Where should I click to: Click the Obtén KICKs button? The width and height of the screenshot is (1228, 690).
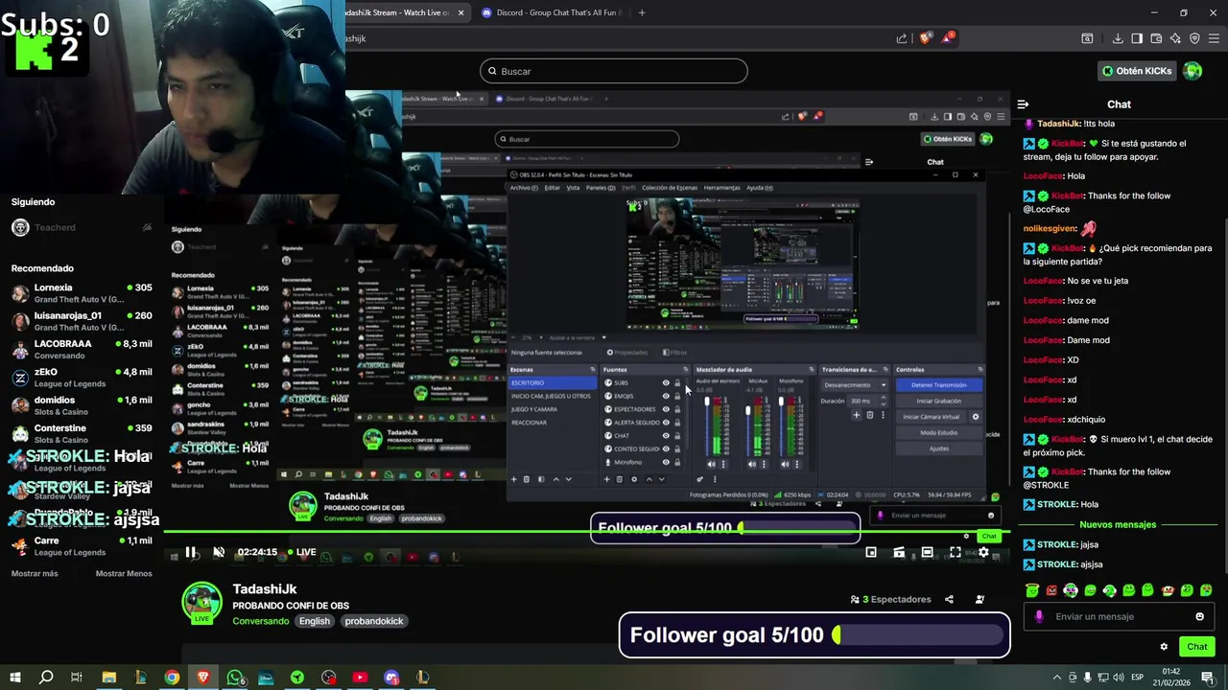[1137, 71]
